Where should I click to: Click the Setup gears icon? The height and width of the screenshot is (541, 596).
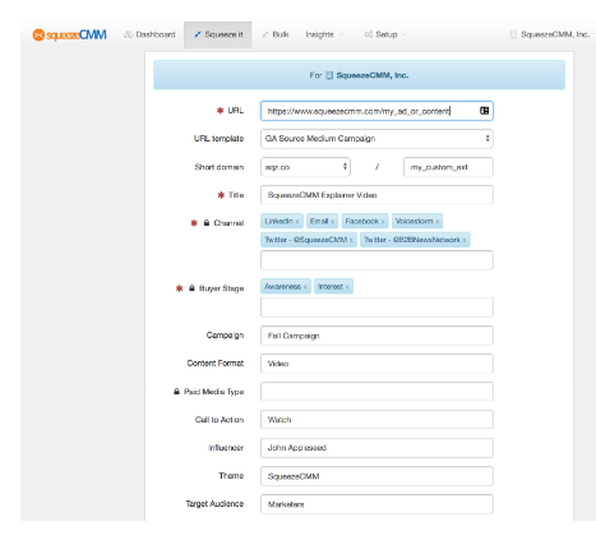[x=368, y=35]
